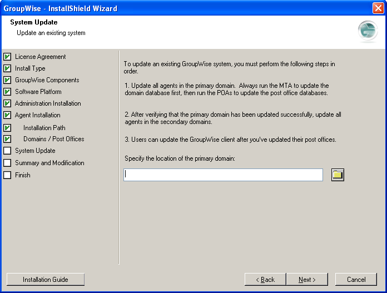Select the Install Type step label
Screen dimensions: 387x293
pyautogui.click(x=30, y=68)
